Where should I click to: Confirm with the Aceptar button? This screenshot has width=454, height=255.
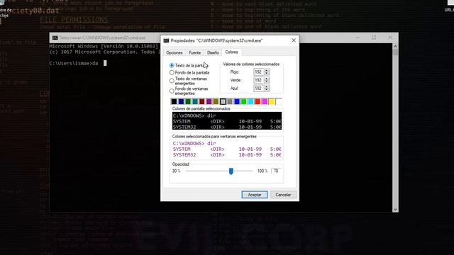[x=255, y=195]
